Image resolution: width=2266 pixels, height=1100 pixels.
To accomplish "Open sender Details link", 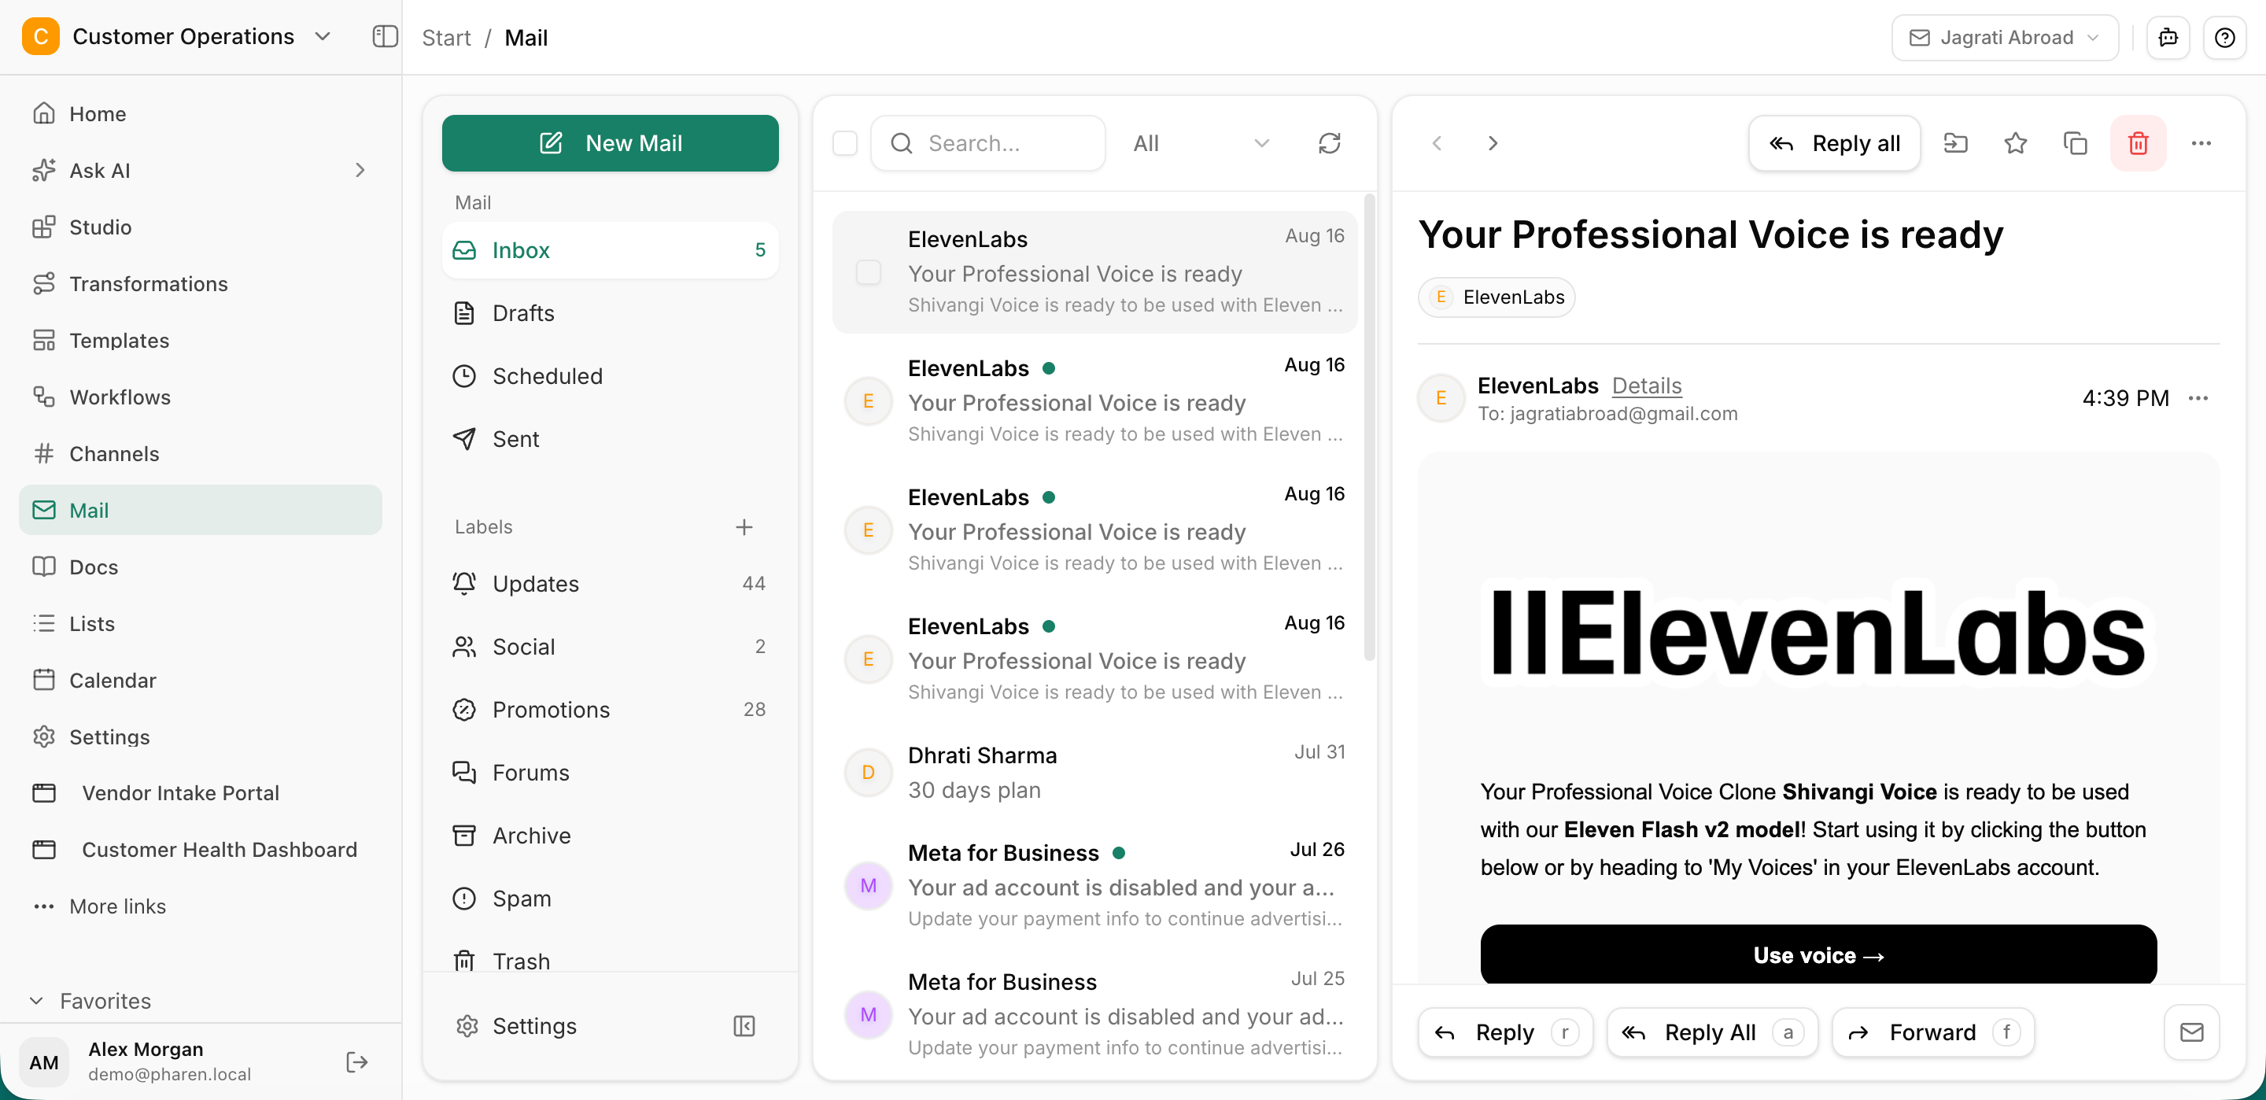I will tap(1646, 386).
